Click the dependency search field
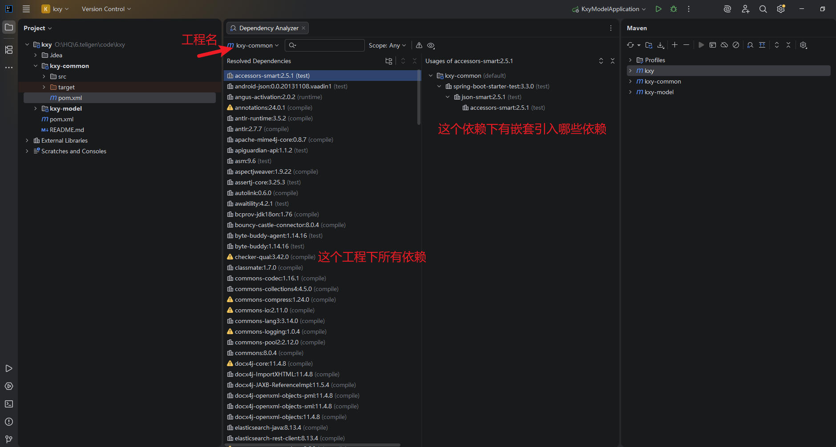The image size is (836, 447). coord(325,45)
